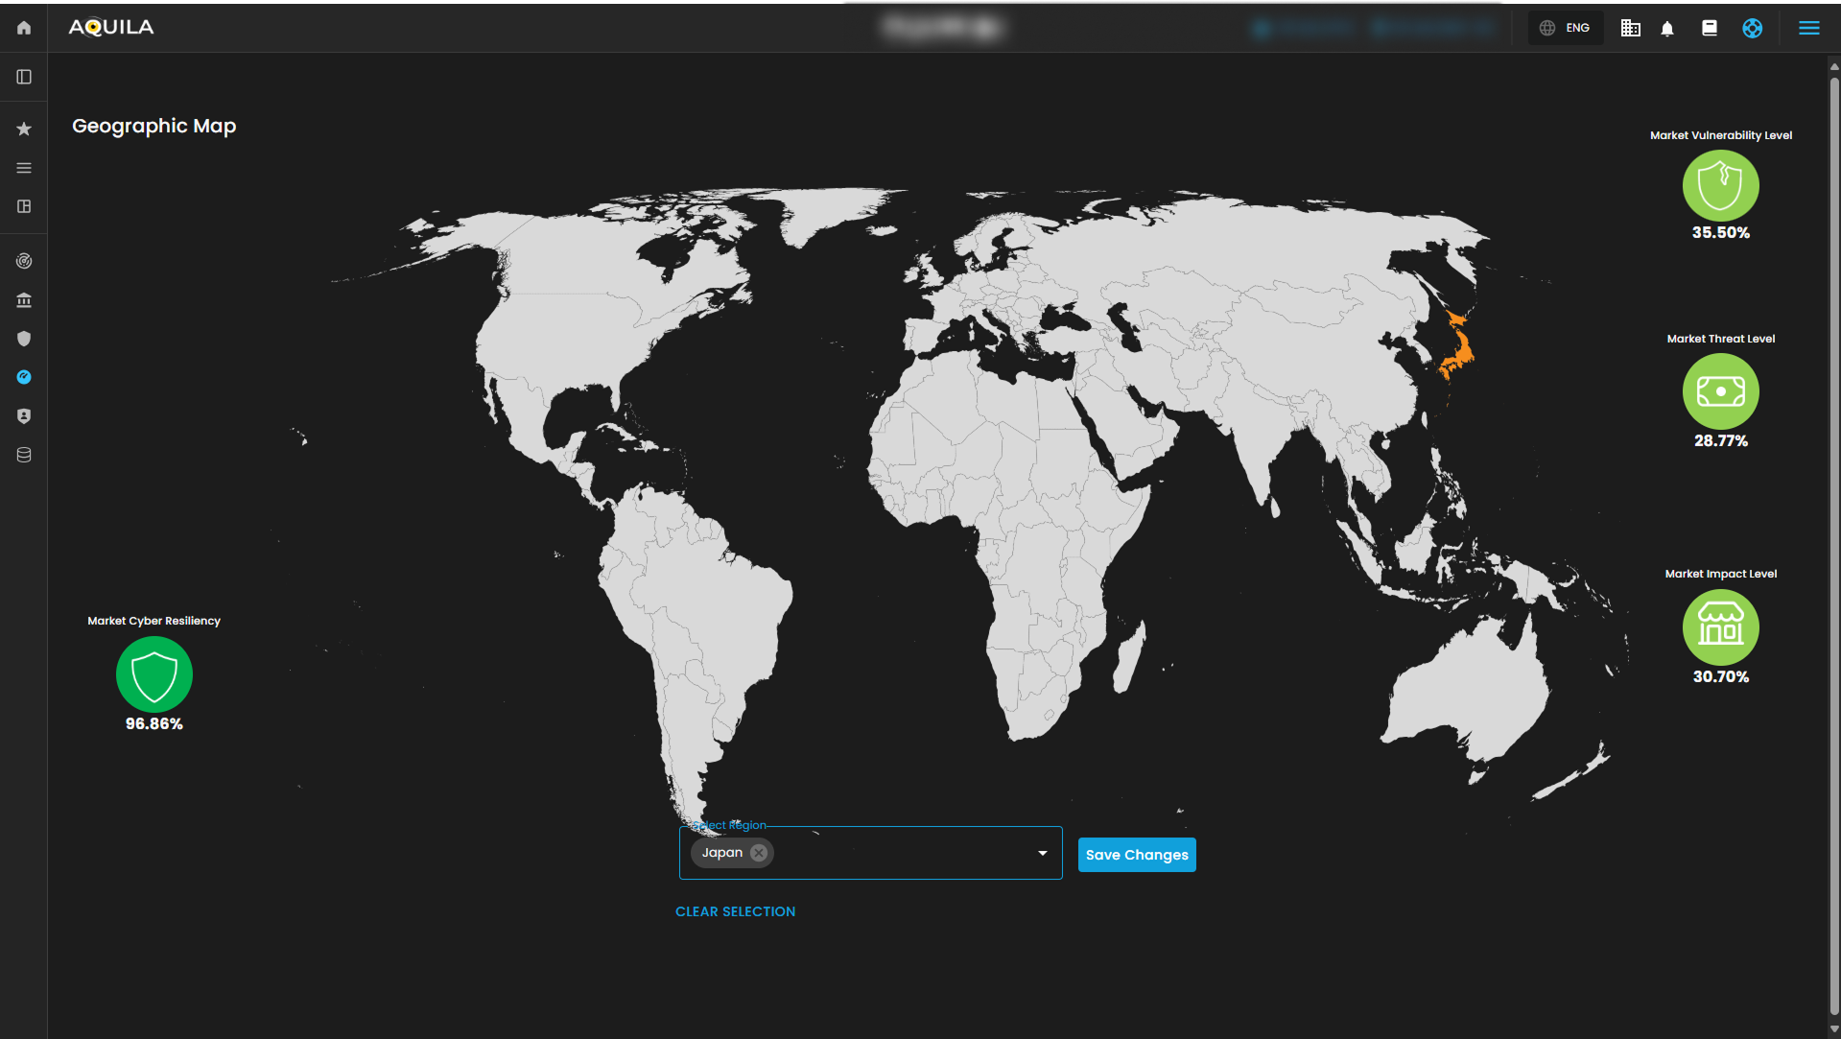Screen dimensions: 1841x1039
Task: Open the solid shield sidebar icon
Action: (x=24, y=339)
